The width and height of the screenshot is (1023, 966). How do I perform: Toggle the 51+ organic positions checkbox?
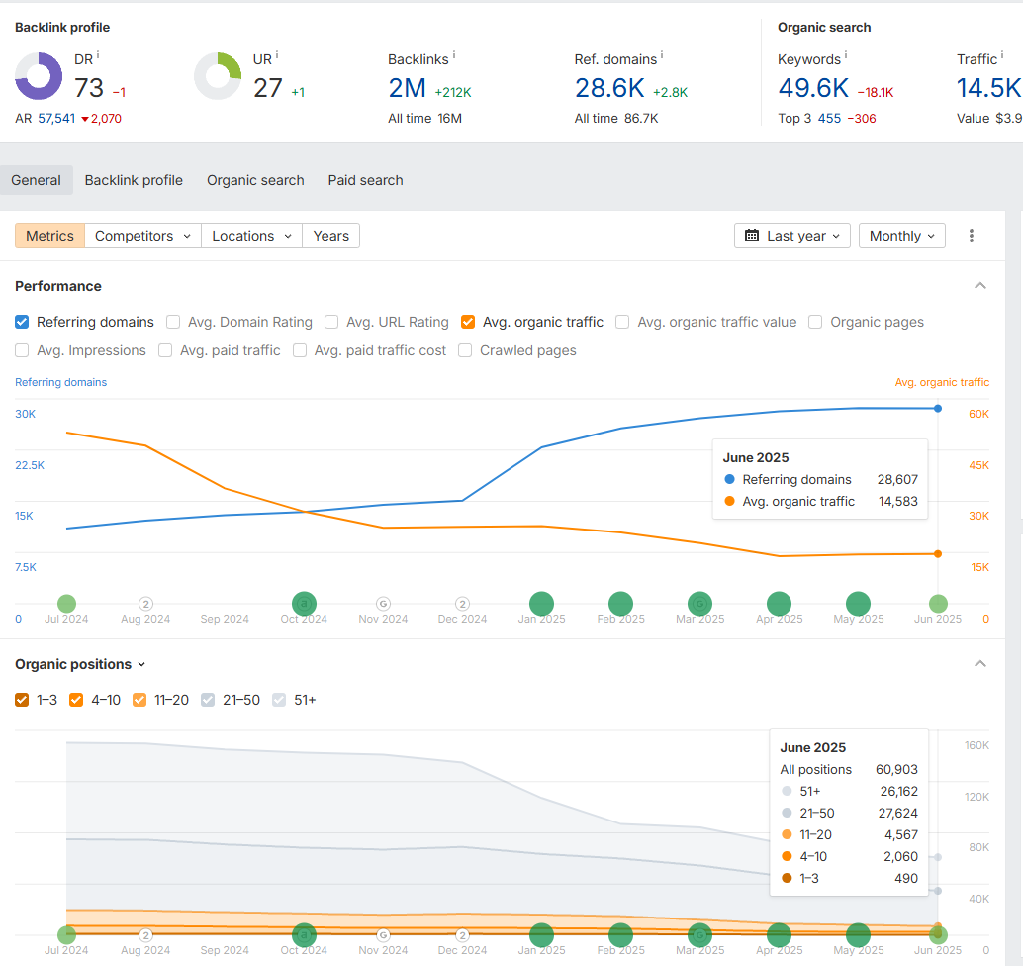[x=279, y=700]
